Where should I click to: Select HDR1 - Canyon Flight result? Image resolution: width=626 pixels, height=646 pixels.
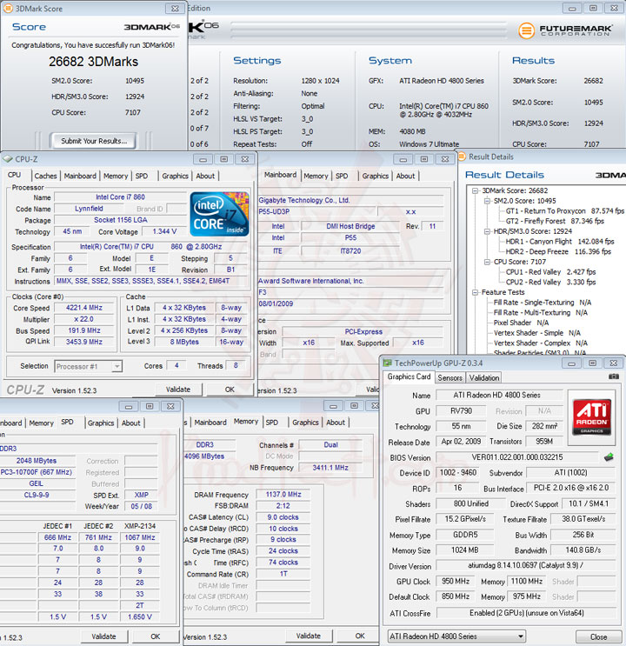pyautogui.click(x=560, y=242)
